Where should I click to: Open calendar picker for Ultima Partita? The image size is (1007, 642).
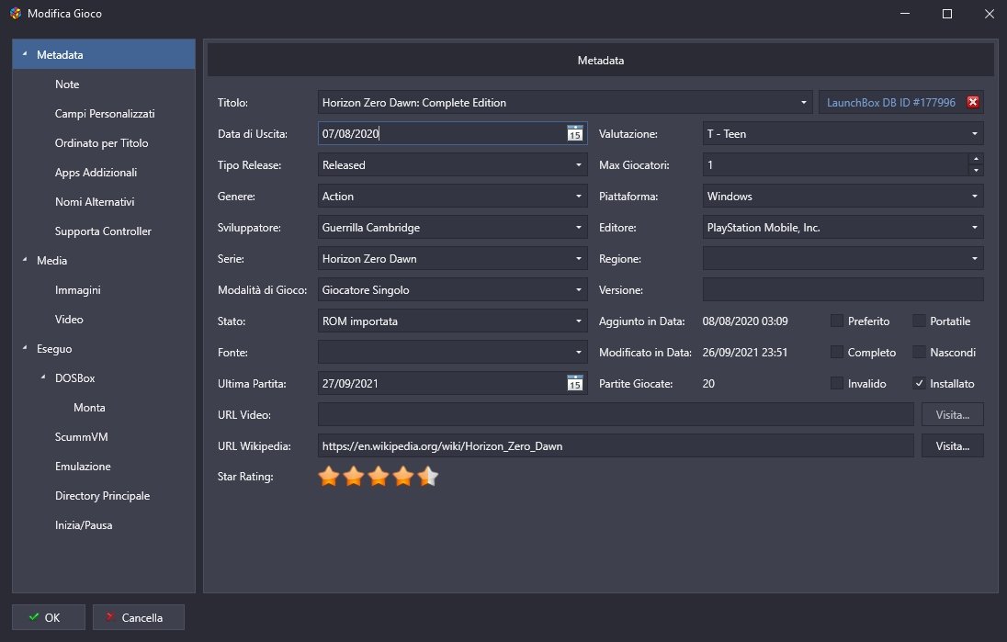[x=575, y=383]
